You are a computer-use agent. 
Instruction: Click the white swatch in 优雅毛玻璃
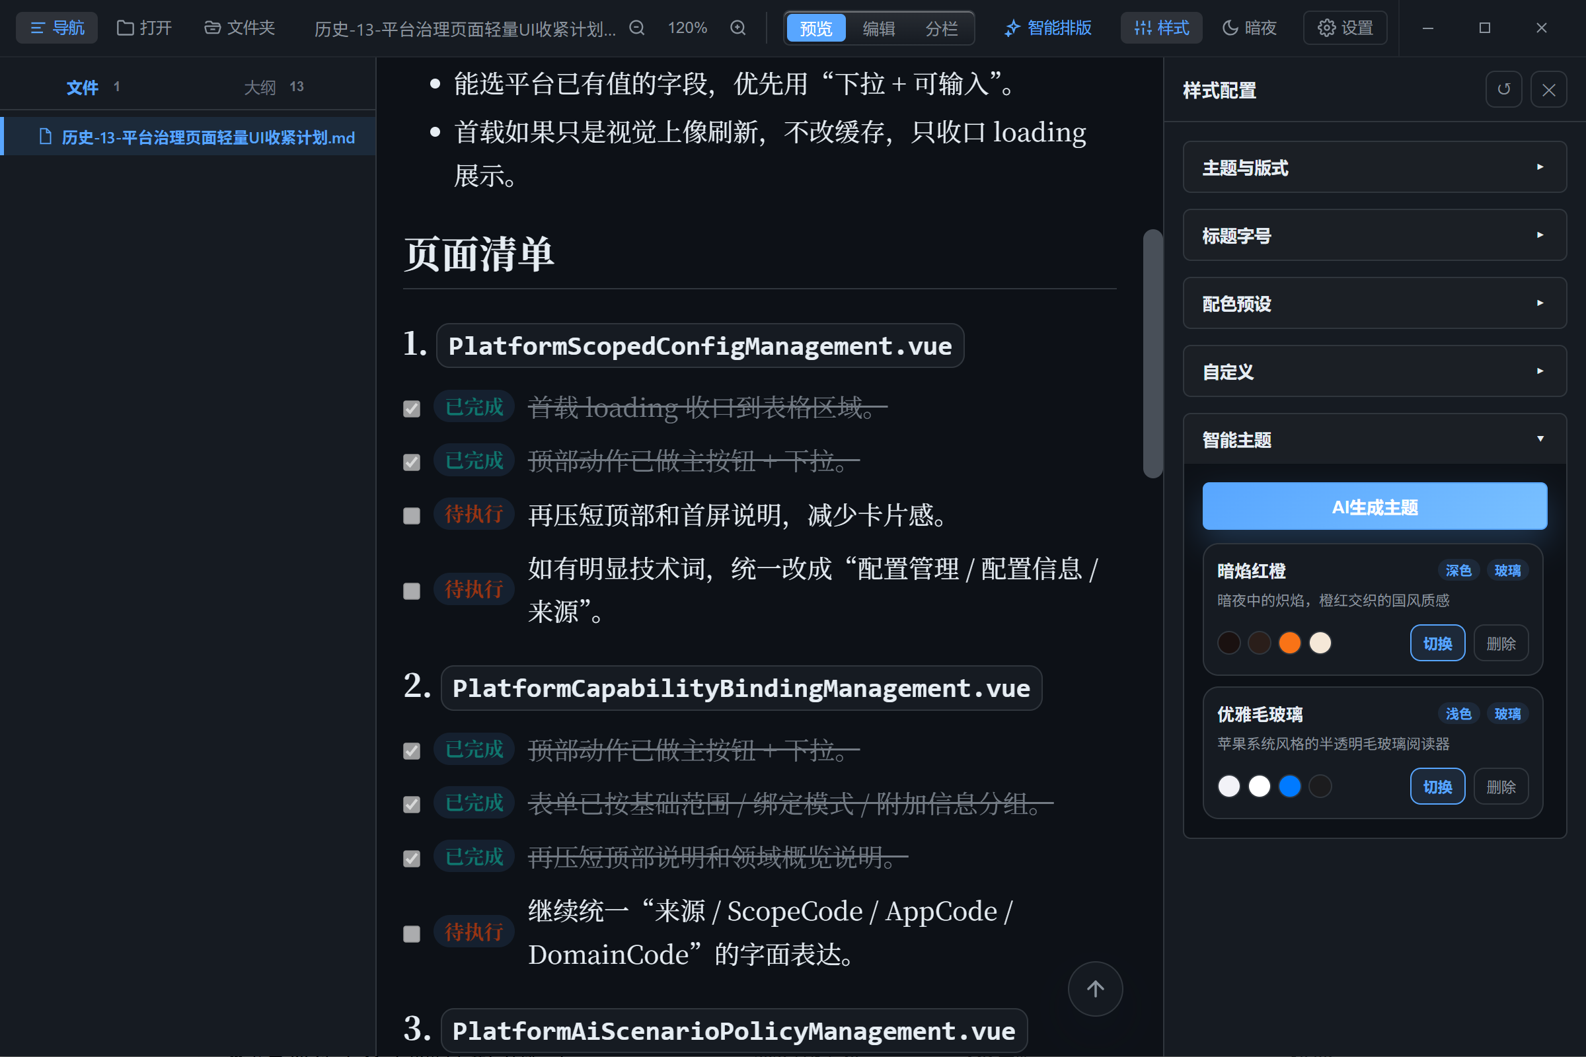click(1259, 785)
